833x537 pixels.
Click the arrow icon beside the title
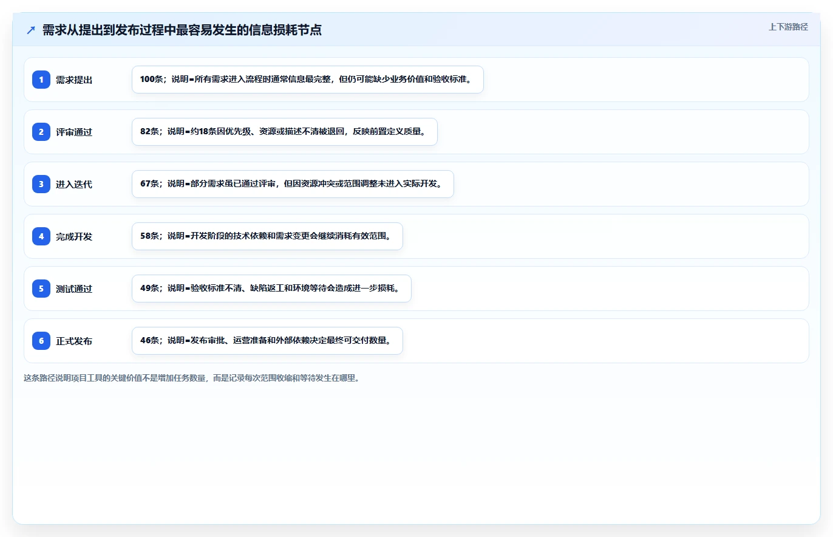click(31, 30)
